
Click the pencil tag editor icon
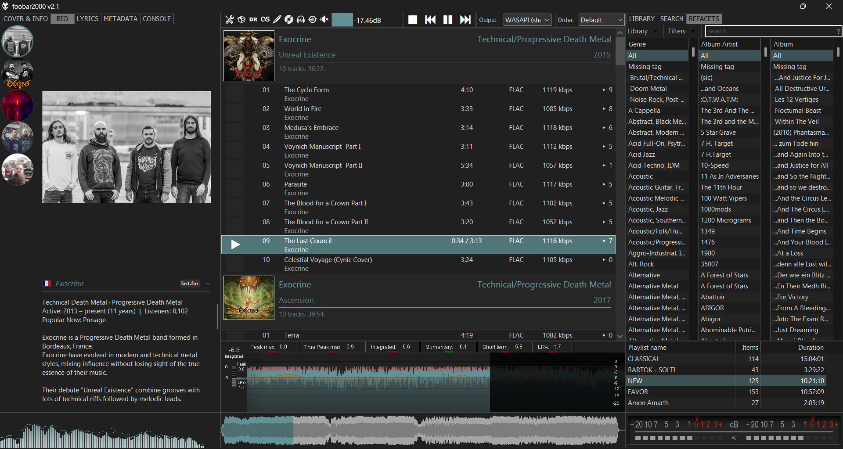click(x=277, y=19)
